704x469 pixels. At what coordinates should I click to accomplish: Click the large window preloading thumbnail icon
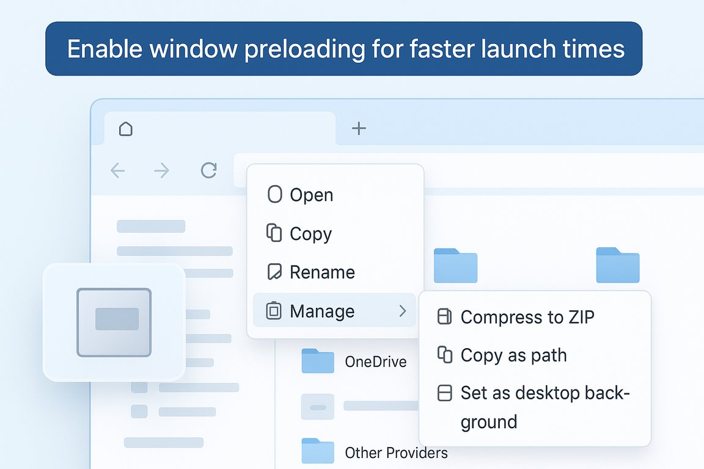click(x=114, y=322)
